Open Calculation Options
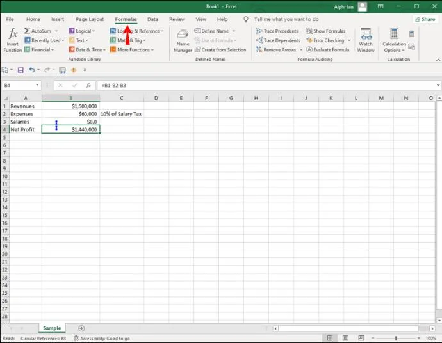442x343 pixels. pyautogui.click(x=394, y=40)
